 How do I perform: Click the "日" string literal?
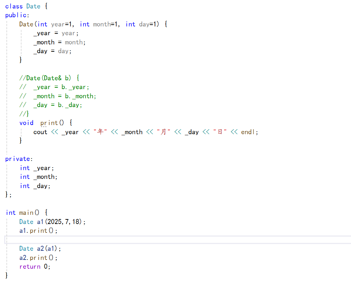coord(220,132)
